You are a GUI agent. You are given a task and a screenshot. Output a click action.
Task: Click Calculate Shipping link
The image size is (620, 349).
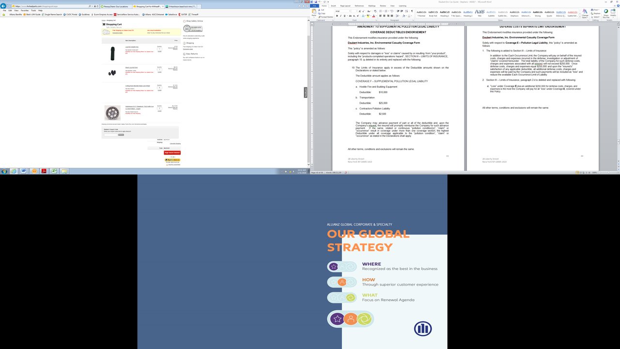tap(175, 144)
